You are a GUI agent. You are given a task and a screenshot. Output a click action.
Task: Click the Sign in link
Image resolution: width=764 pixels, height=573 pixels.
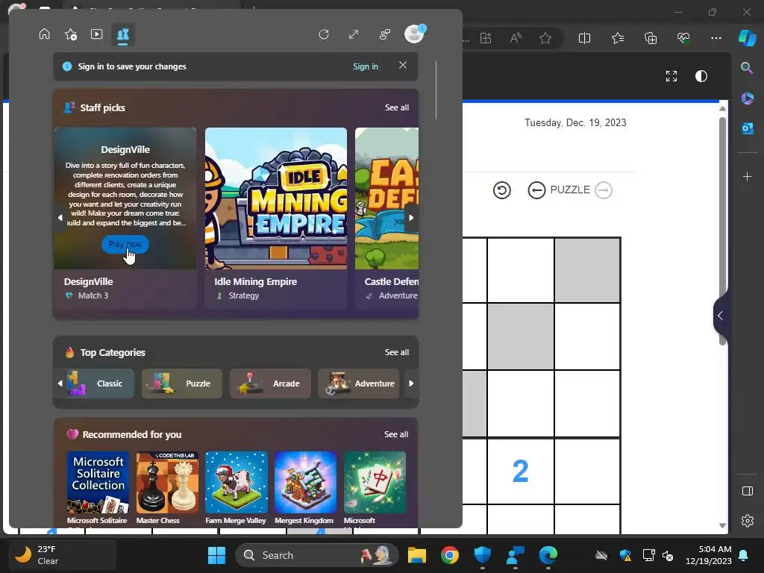pyautogui.click(x=366, y=66)
